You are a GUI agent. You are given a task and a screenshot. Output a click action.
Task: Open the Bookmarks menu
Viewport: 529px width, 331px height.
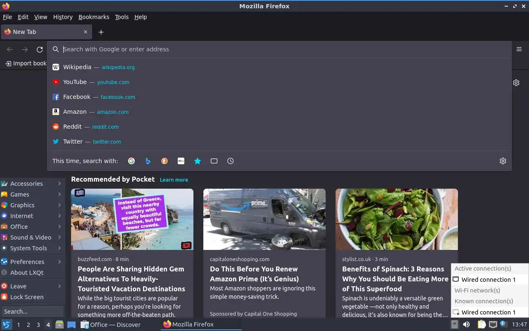(x=94, y=17)
